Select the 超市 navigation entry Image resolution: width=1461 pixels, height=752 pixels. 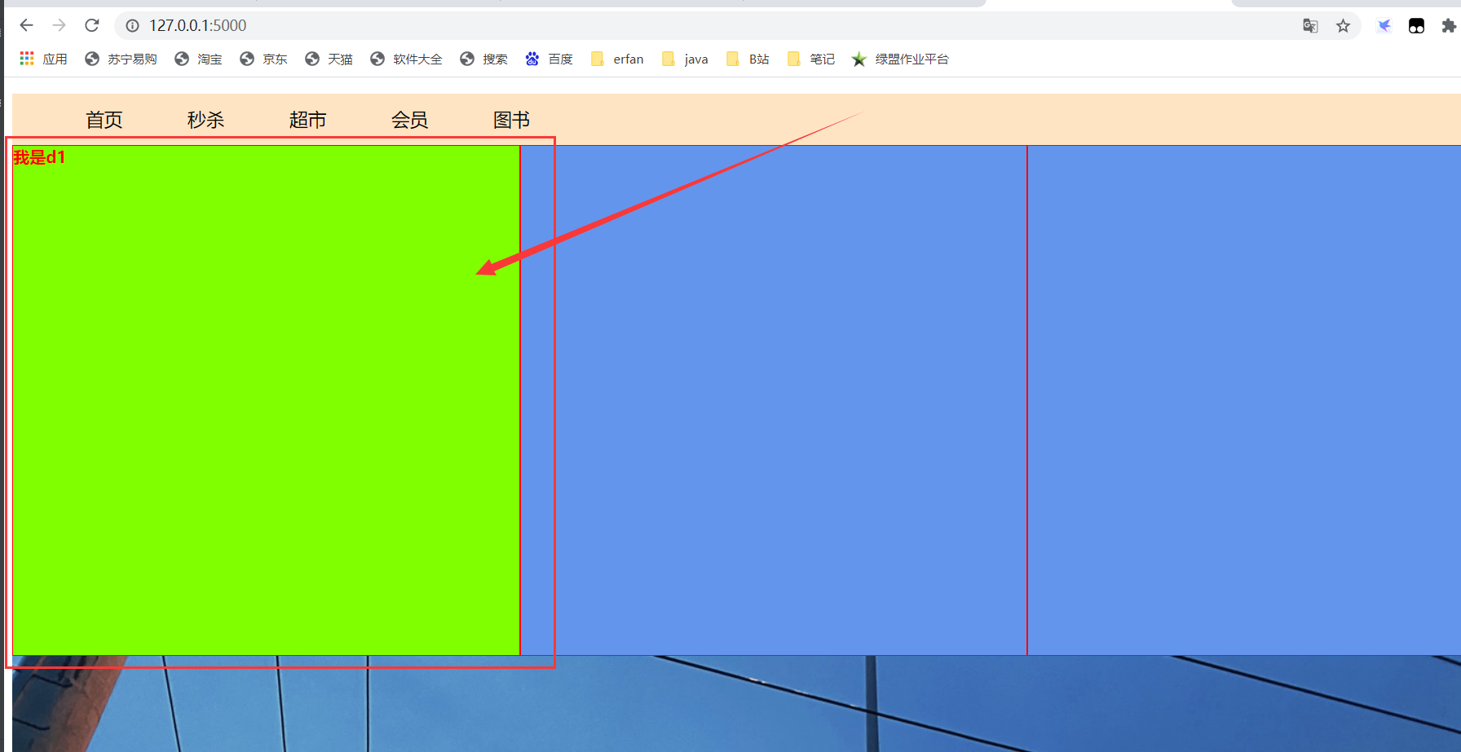tap(307, 119)
